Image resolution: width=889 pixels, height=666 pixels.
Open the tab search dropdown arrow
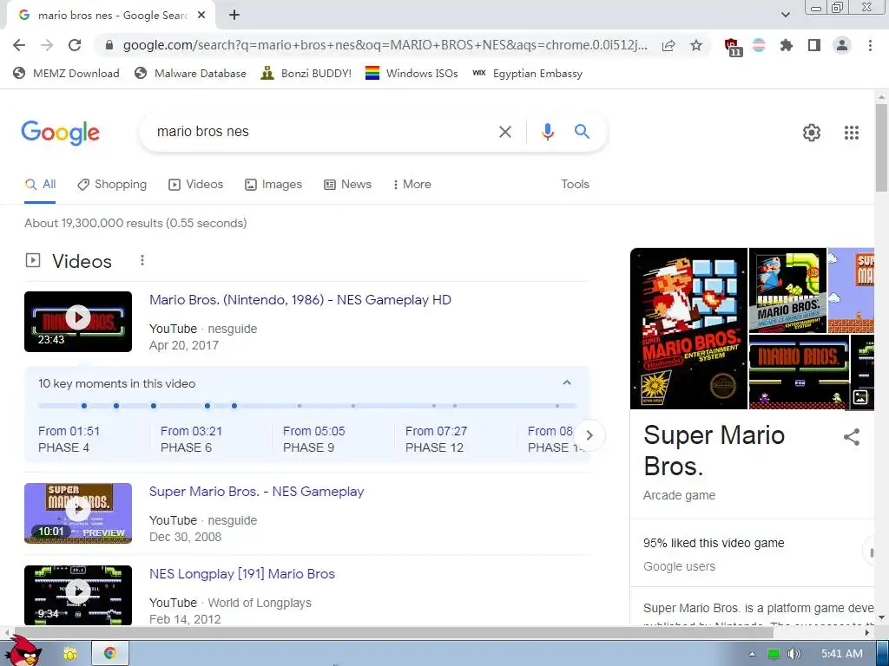(785, 16)
